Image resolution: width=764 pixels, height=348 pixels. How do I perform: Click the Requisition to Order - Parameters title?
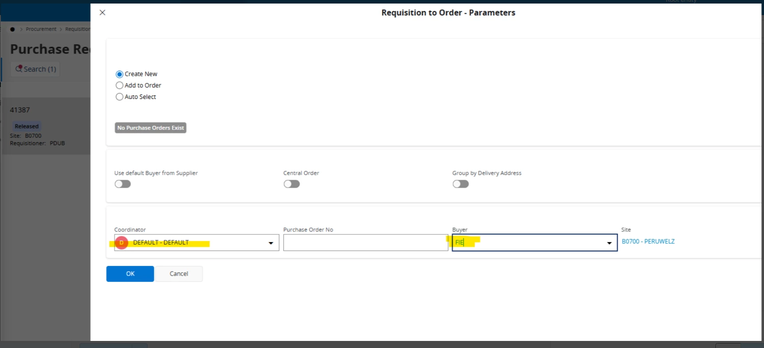(449, 13)
